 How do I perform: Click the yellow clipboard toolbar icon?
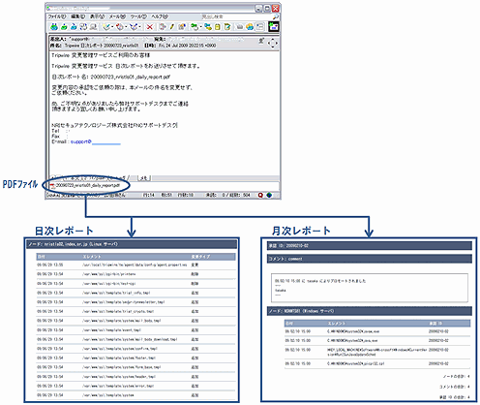218,27
